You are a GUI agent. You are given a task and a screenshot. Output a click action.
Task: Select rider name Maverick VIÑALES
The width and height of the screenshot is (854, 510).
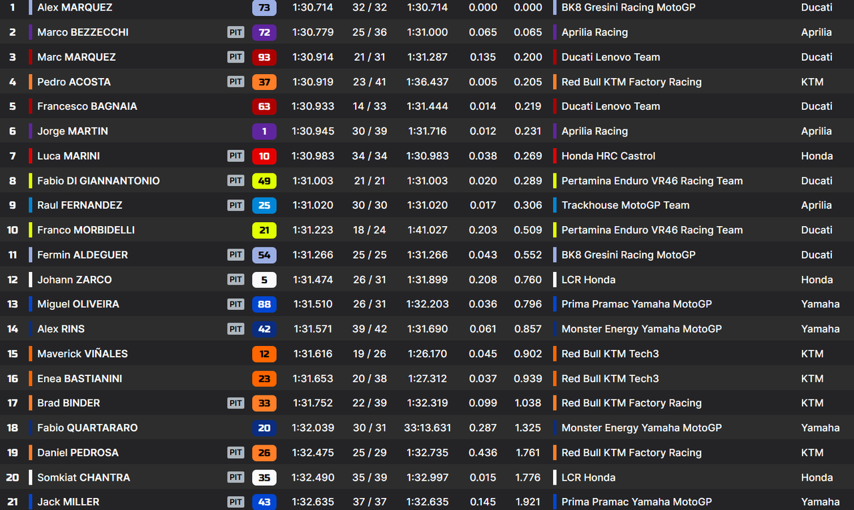[83, 354]
